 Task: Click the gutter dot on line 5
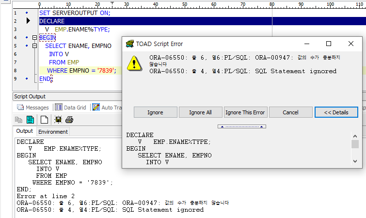(27, 46)
